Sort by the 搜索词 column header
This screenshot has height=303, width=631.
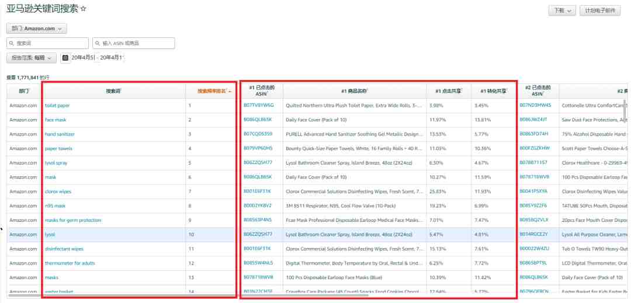click(x=113, y=91)
